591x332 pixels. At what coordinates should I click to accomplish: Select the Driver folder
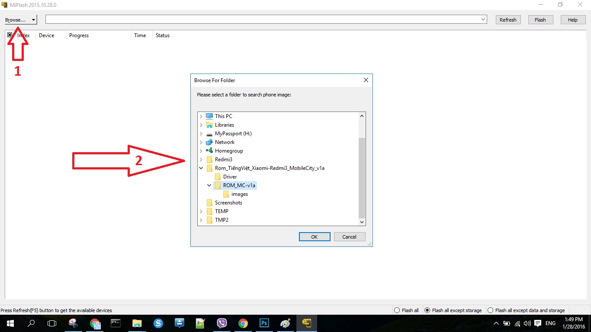click(x=230, y=177)
